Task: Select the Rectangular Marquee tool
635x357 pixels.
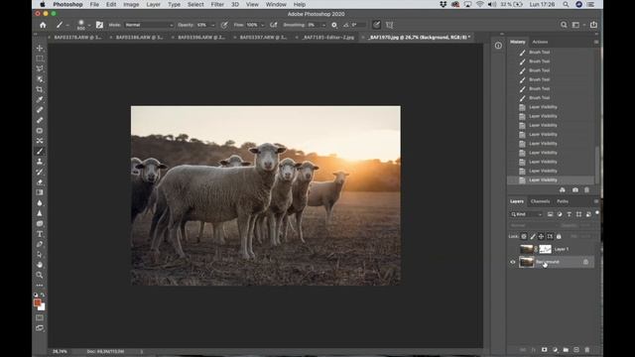Action: tap(40, 59)
